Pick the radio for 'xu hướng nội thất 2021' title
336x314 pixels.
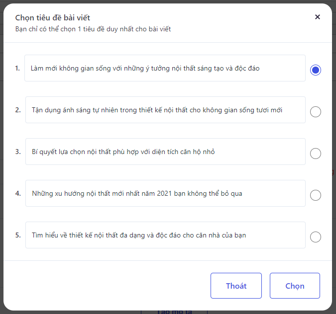point(316,195)
